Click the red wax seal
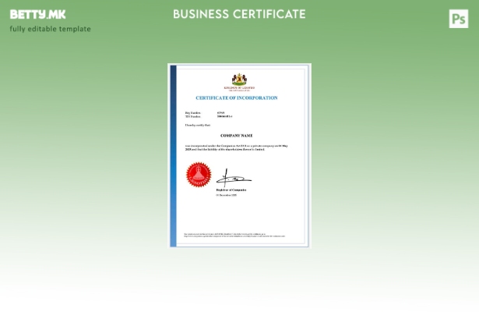The image size is (479, 312). tap(199, 175)
